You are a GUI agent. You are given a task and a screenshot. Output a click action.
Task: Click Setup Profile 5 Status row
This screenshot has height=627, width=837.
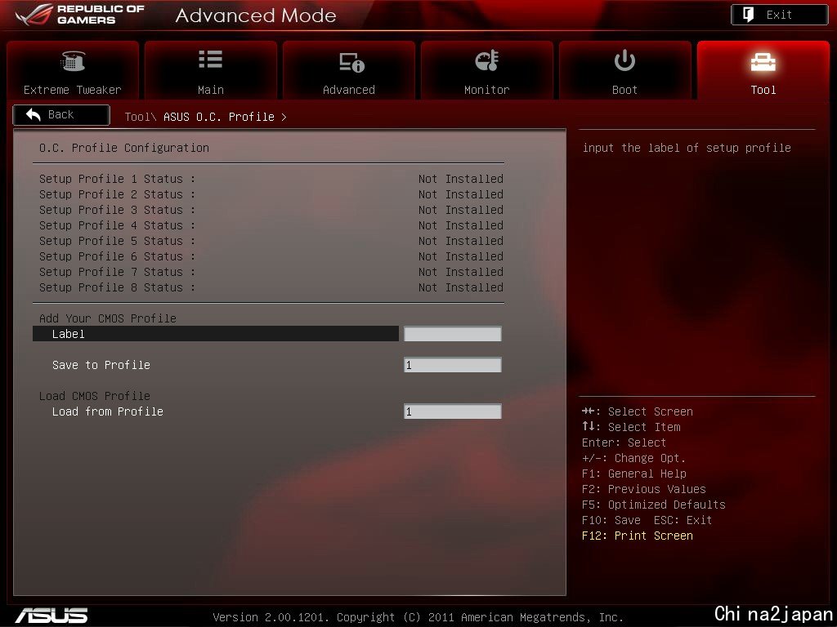click(271, 241)
